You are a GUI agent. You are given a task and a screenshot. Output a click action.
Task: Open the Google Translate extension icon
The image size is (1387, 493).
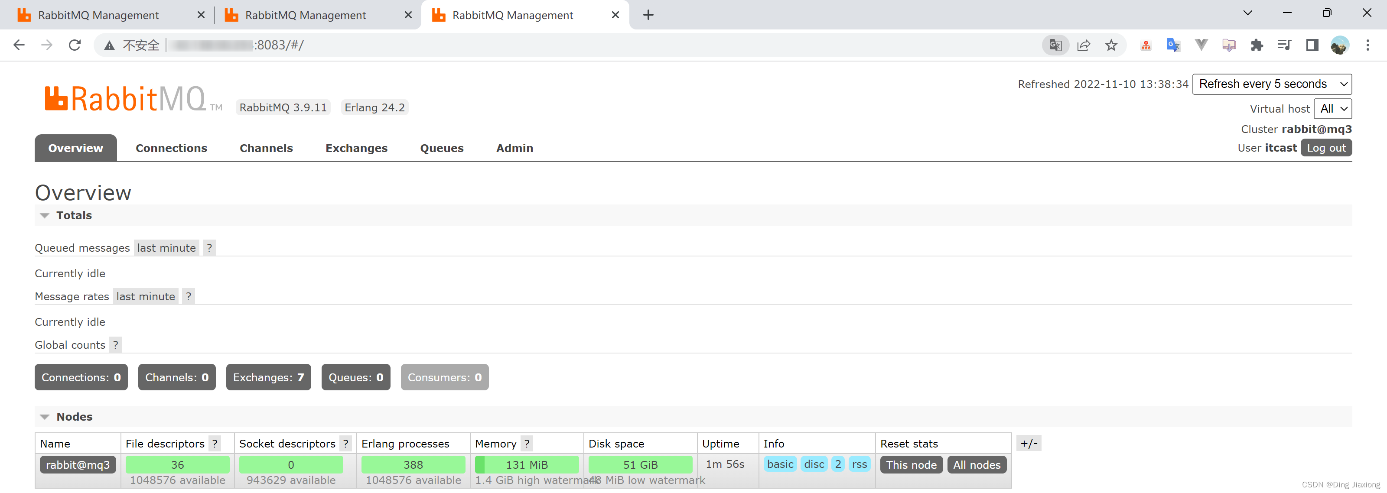pyautogui.click(x=1173, y=45)
